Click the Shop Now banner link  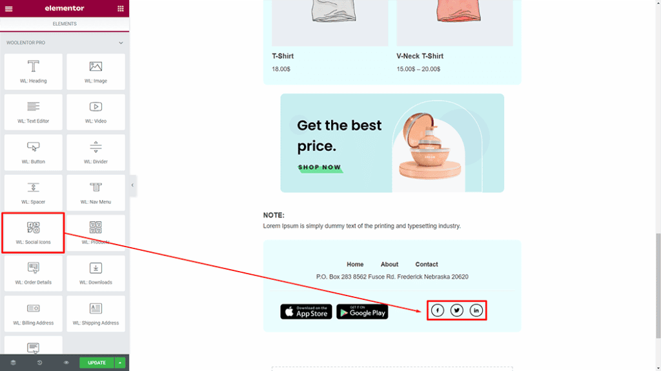(x=320, y=167)
